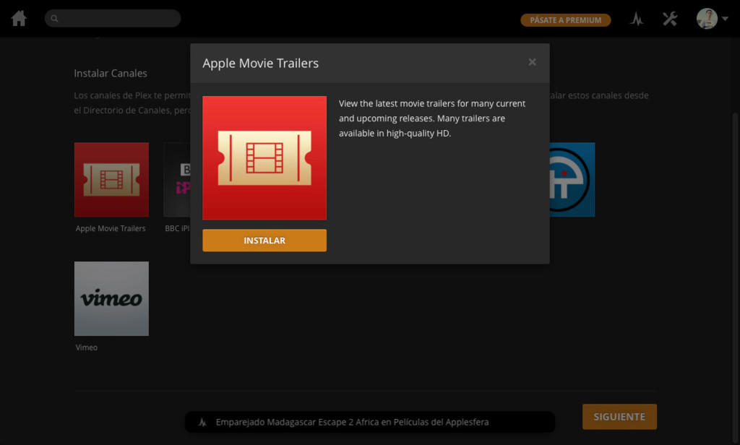The image size is (740, 445).
Task: Open settings wrench and screwdriver icon
Action: pyautogui.click(x=670, y=19)
